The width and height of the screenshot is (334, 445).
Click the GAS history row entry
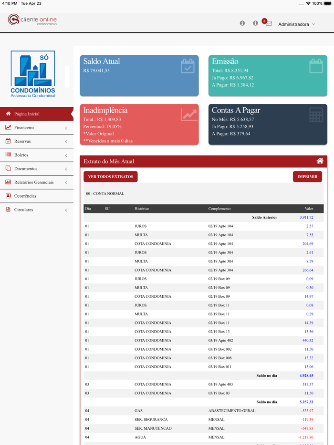[x=138, y=411]
